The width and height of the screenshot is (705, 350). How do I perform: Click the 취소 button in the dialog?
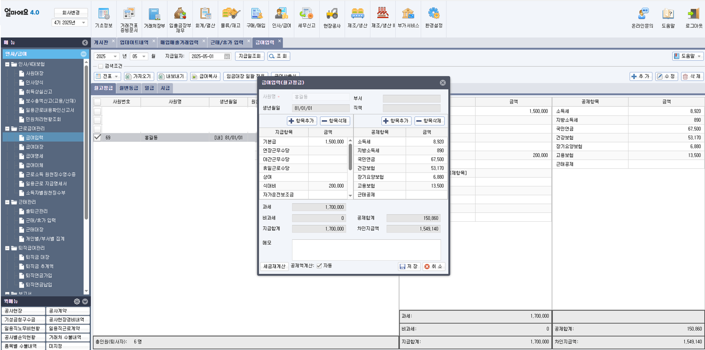tap(433, 266)
